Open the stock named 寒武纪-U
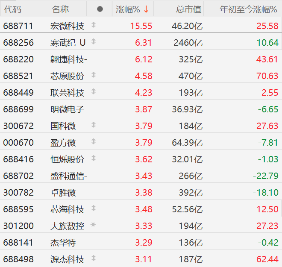Viewport: 282px width, 267px height. click(68, 43)
